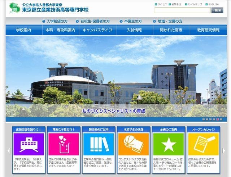Select the fourth slideshow indicator dot
231x177 pixels.
point(214,119)
